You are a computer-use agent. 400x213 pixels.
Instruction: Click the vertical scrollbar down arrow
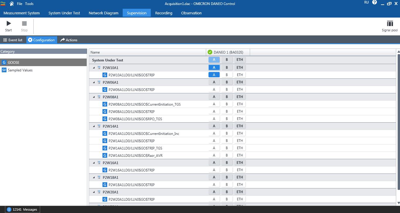398,203
